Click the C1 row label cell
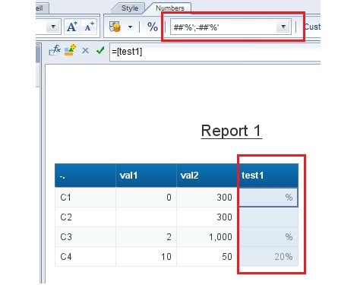357x285 pixels. [85, 198]
